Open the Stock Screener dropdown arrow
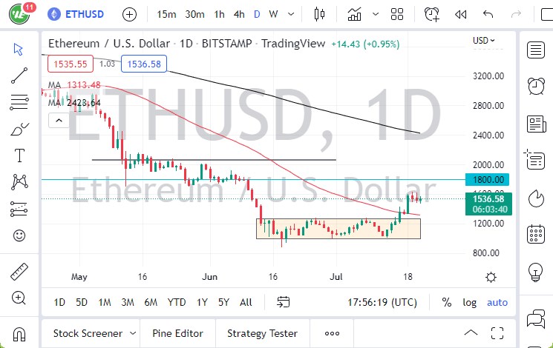 133,333
